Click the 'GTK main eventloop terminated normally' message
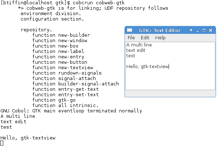The image size is (220, 147). 87,111
